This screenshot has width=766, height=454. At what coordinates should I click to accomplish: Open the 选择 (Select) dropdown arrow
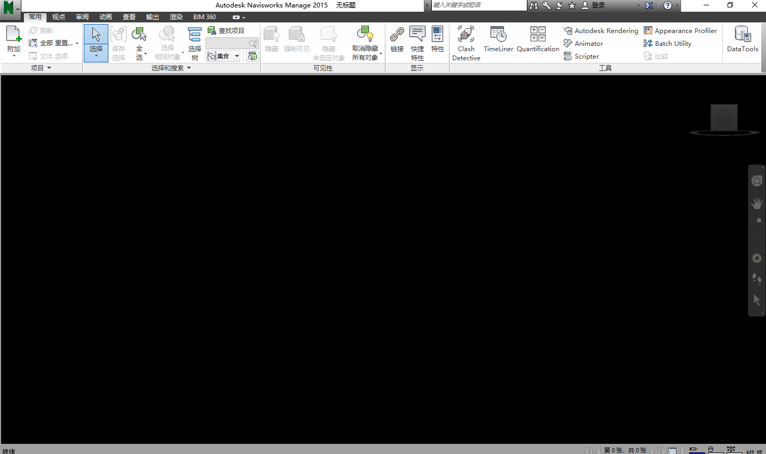96,55
